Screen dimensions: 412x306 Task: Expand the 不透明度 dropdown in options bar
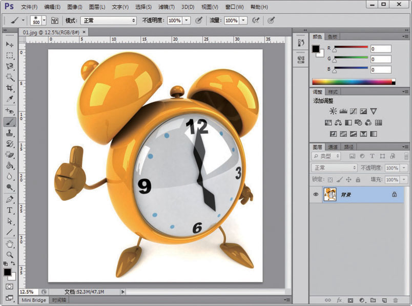coord(187,21)
